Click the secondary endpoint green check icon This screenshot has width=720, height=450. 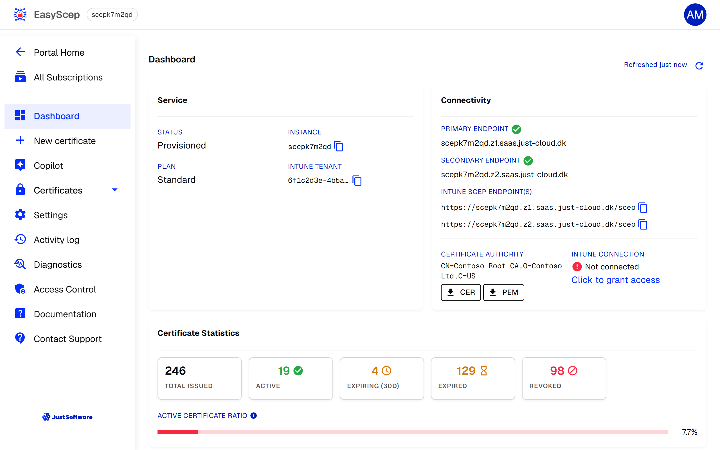point(528,161)
